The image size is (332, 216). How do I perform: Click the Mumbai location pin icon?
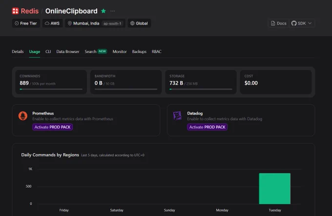point(69,23)
